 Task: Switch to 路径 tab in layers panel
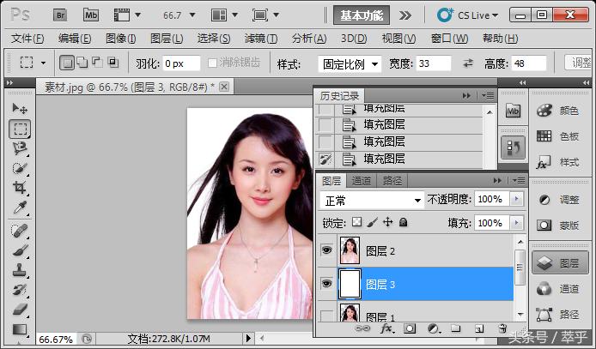point(392,181)
